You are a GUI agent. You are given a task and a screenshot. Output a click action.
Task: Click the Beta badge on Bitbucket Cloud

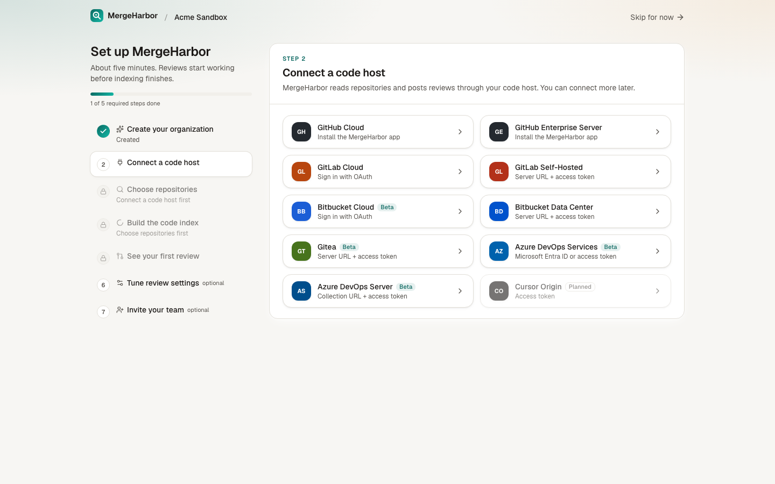(x=387, y=207)
